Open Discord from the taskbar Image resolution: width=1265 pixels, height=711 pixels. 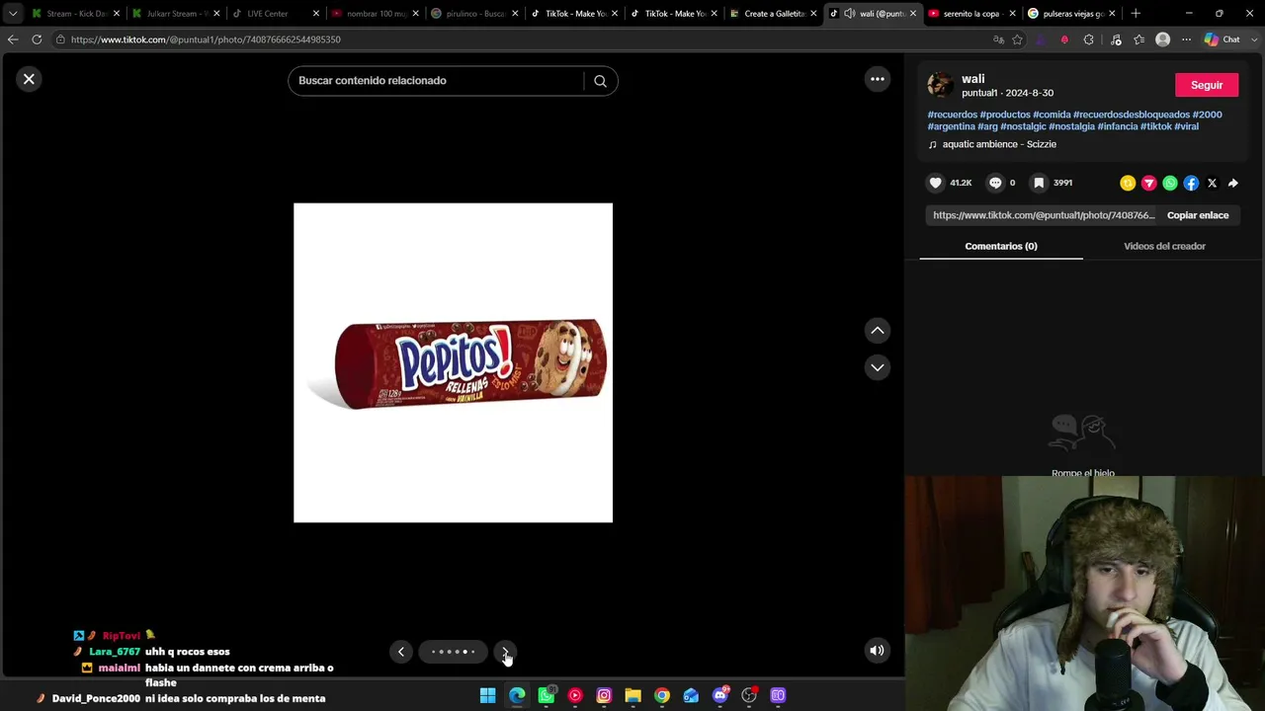[x=720, y=696]
